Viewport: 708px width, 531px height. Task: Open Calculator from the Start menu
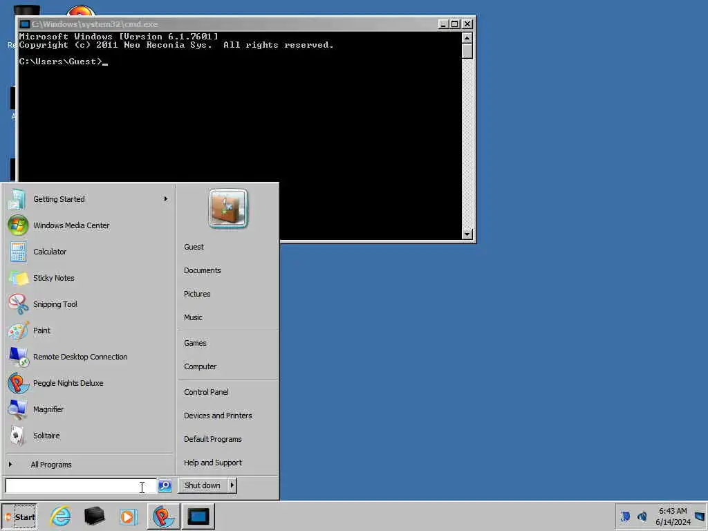click(x=89, y=252)
